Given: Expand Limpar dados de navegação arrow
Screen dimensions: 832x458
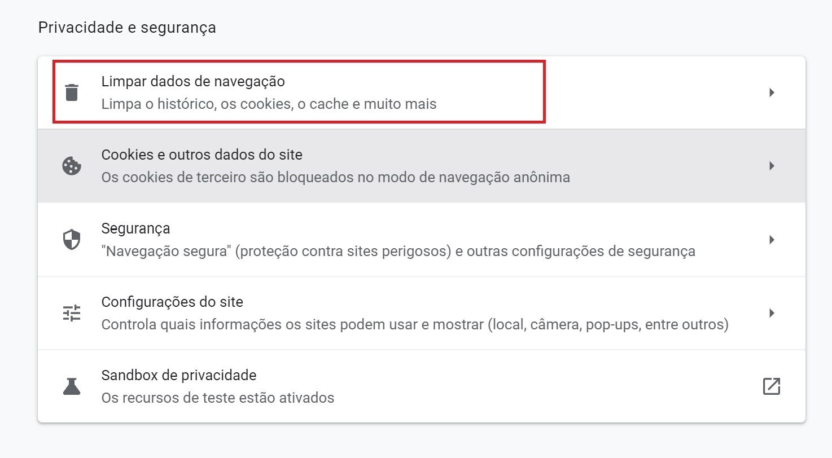Looking at the screenshot, I should (x=771, y=93).
